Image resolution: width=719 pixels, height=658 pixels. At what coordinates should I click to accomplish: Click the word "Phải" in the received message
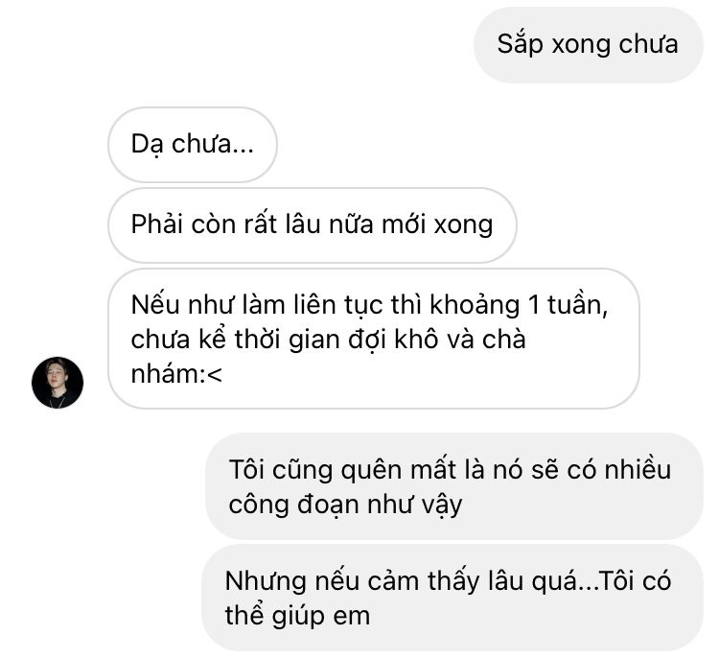click(x=157, y=224)
